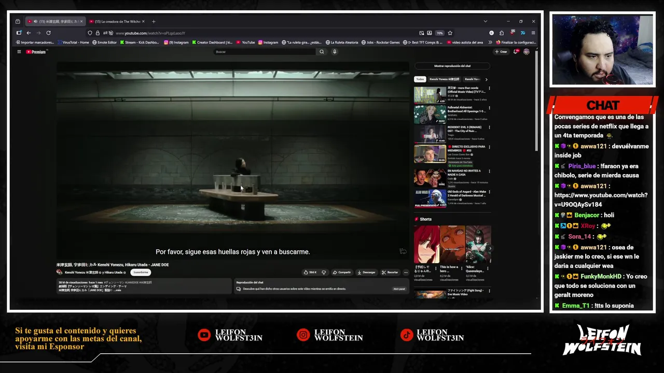
Task: Open a new browser tab with plus
Action: (154, 21)
